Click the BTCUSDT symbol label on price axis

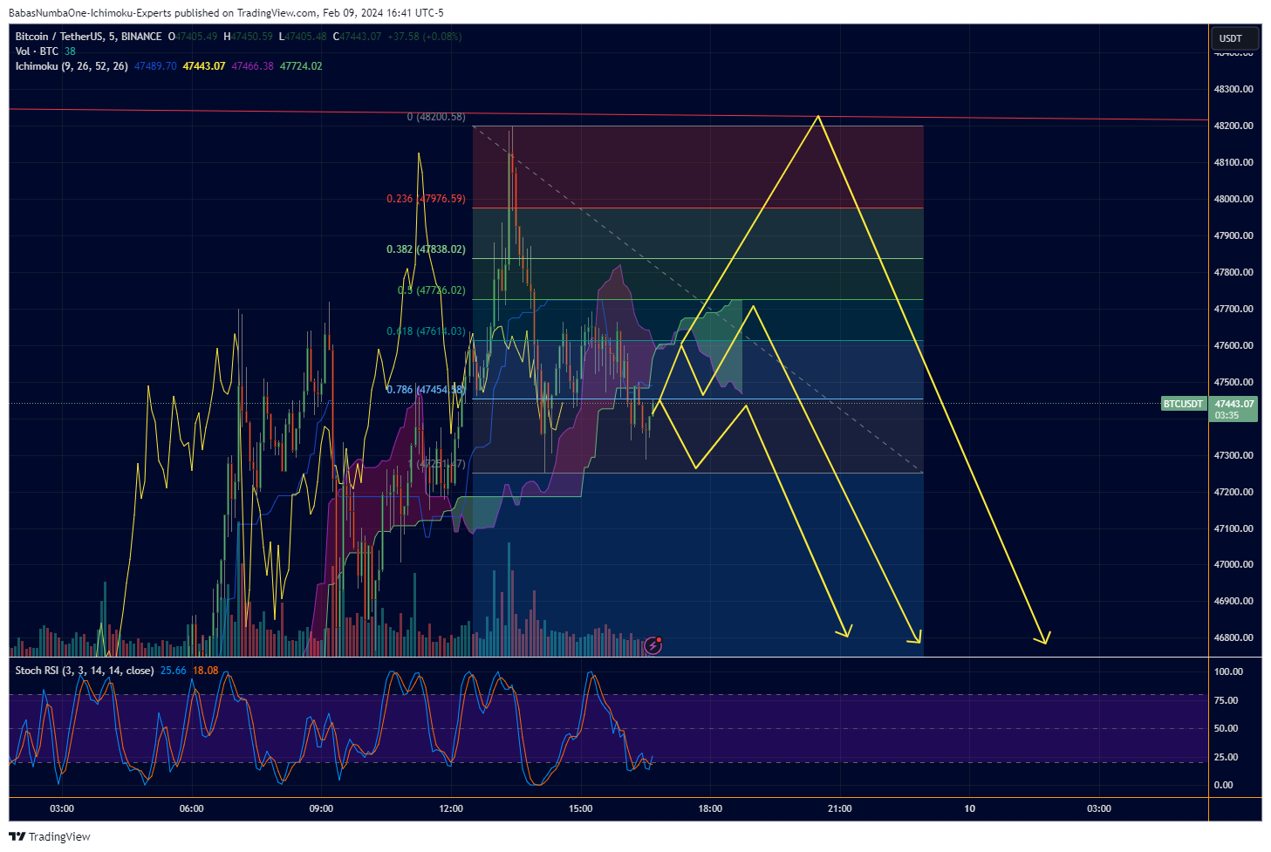click(1184, 404)
